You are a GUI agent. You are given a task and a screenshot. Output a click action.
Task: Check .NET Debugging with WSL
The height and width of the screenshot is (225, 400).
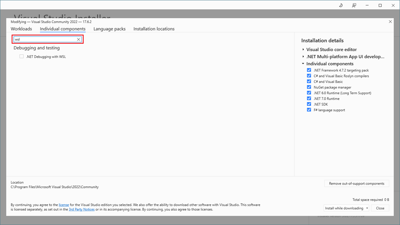click(21, 56)
